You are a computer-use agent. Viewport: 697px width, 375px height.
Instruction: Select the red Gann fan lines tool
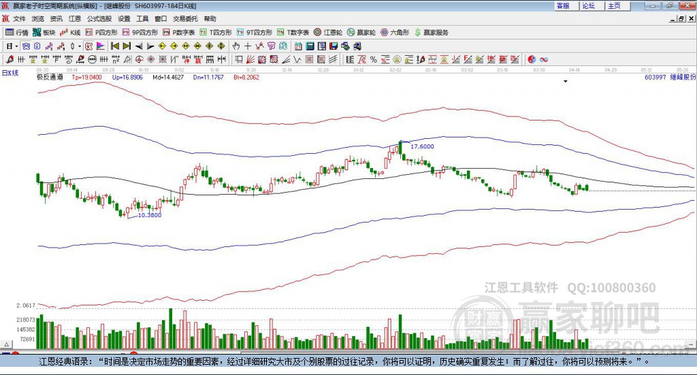pyautogui.click(x=250, y=59)
